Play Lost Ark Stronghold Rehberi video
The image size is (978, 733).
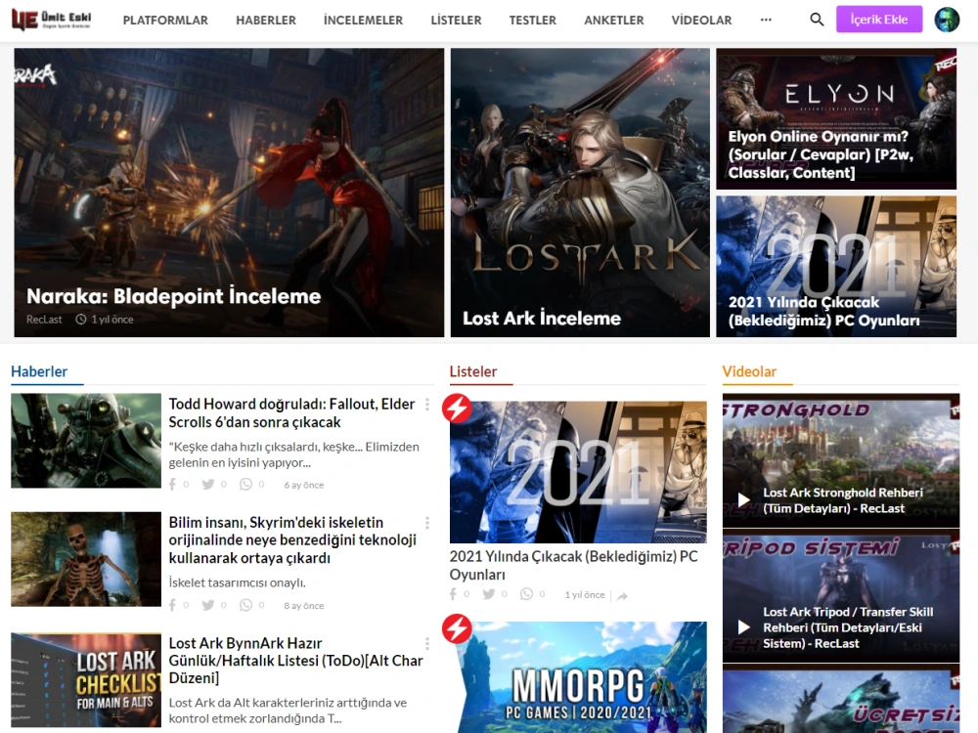[743, 499]
